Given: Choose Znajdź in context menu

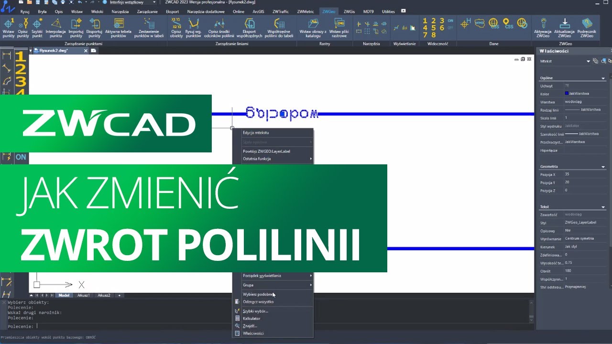Looking at the screenshot, I should 273,326.
